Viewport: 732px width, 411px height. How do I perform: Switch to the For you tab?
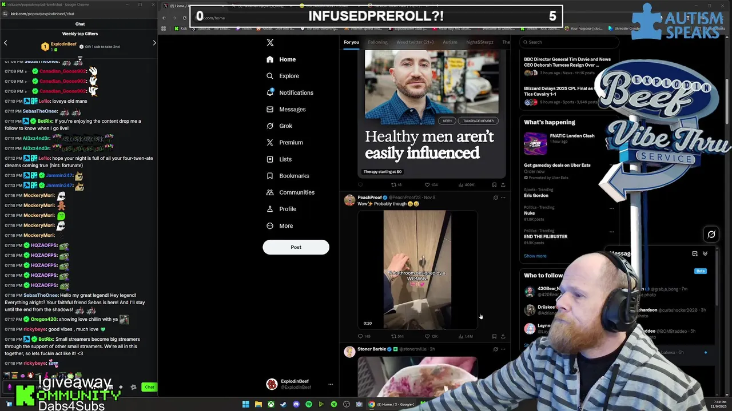point(351,42)
